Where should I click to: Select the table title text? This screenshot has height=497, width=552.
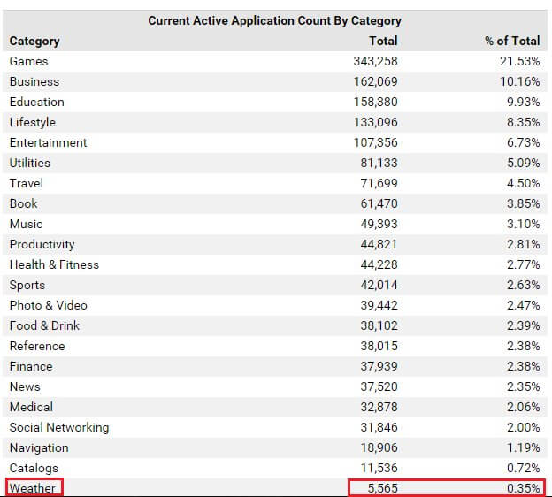click(274, 20)
